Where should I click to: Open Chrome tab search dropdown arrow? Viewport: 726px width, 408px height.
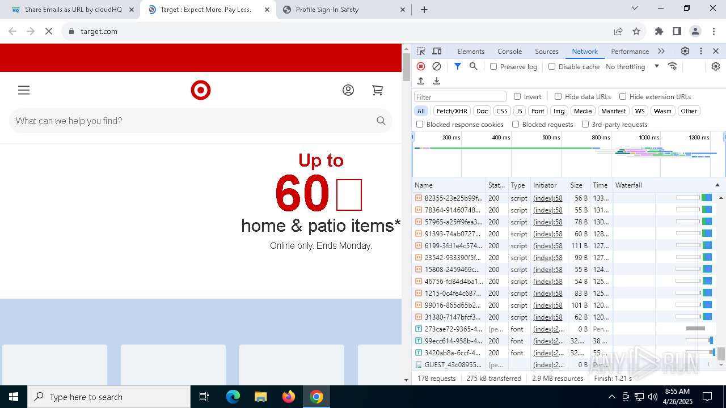click(x=635, y=8)
